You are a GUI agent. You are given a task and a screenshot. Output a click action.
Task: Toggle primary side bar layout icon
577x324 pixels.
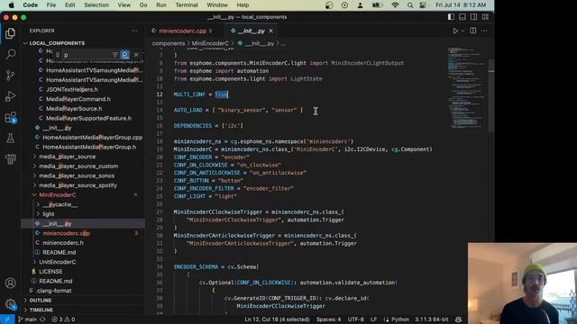[x=451, y=17]
